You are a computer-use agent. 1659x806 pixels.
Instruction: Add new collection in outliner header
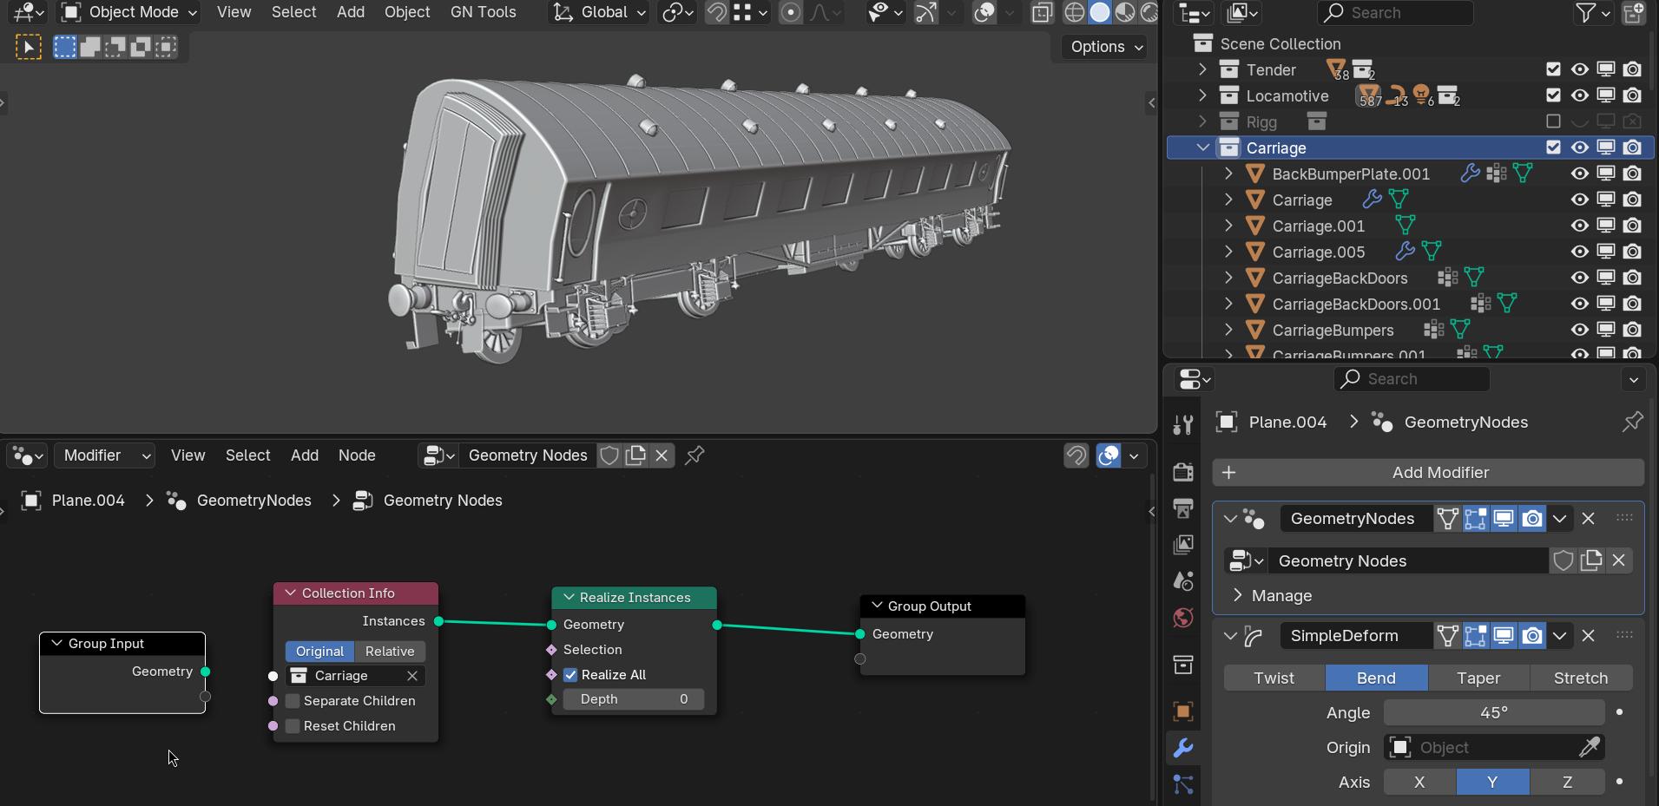coord(1633,12)
